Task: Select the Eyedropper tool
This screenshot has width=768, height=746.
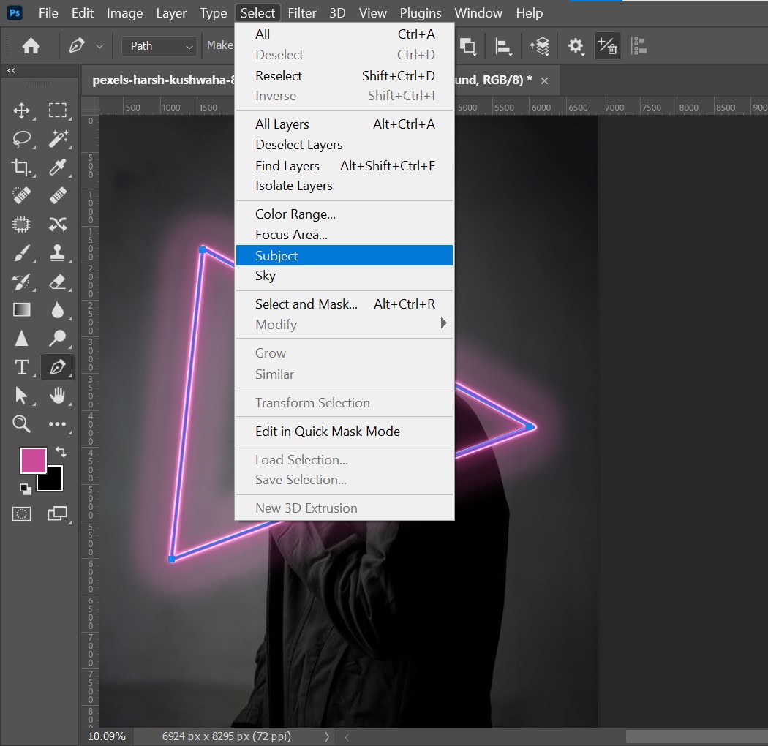Action: [58, 167]
